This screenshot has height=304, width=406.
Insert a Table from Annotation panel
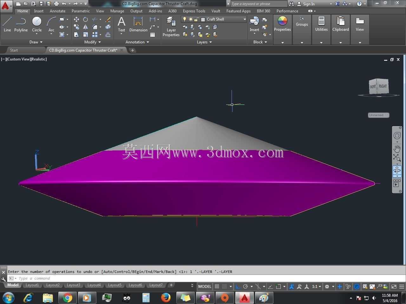coord(153,35)
